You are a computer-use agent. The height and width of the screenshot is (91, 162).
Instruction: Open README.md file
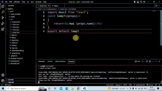[21, 63]
